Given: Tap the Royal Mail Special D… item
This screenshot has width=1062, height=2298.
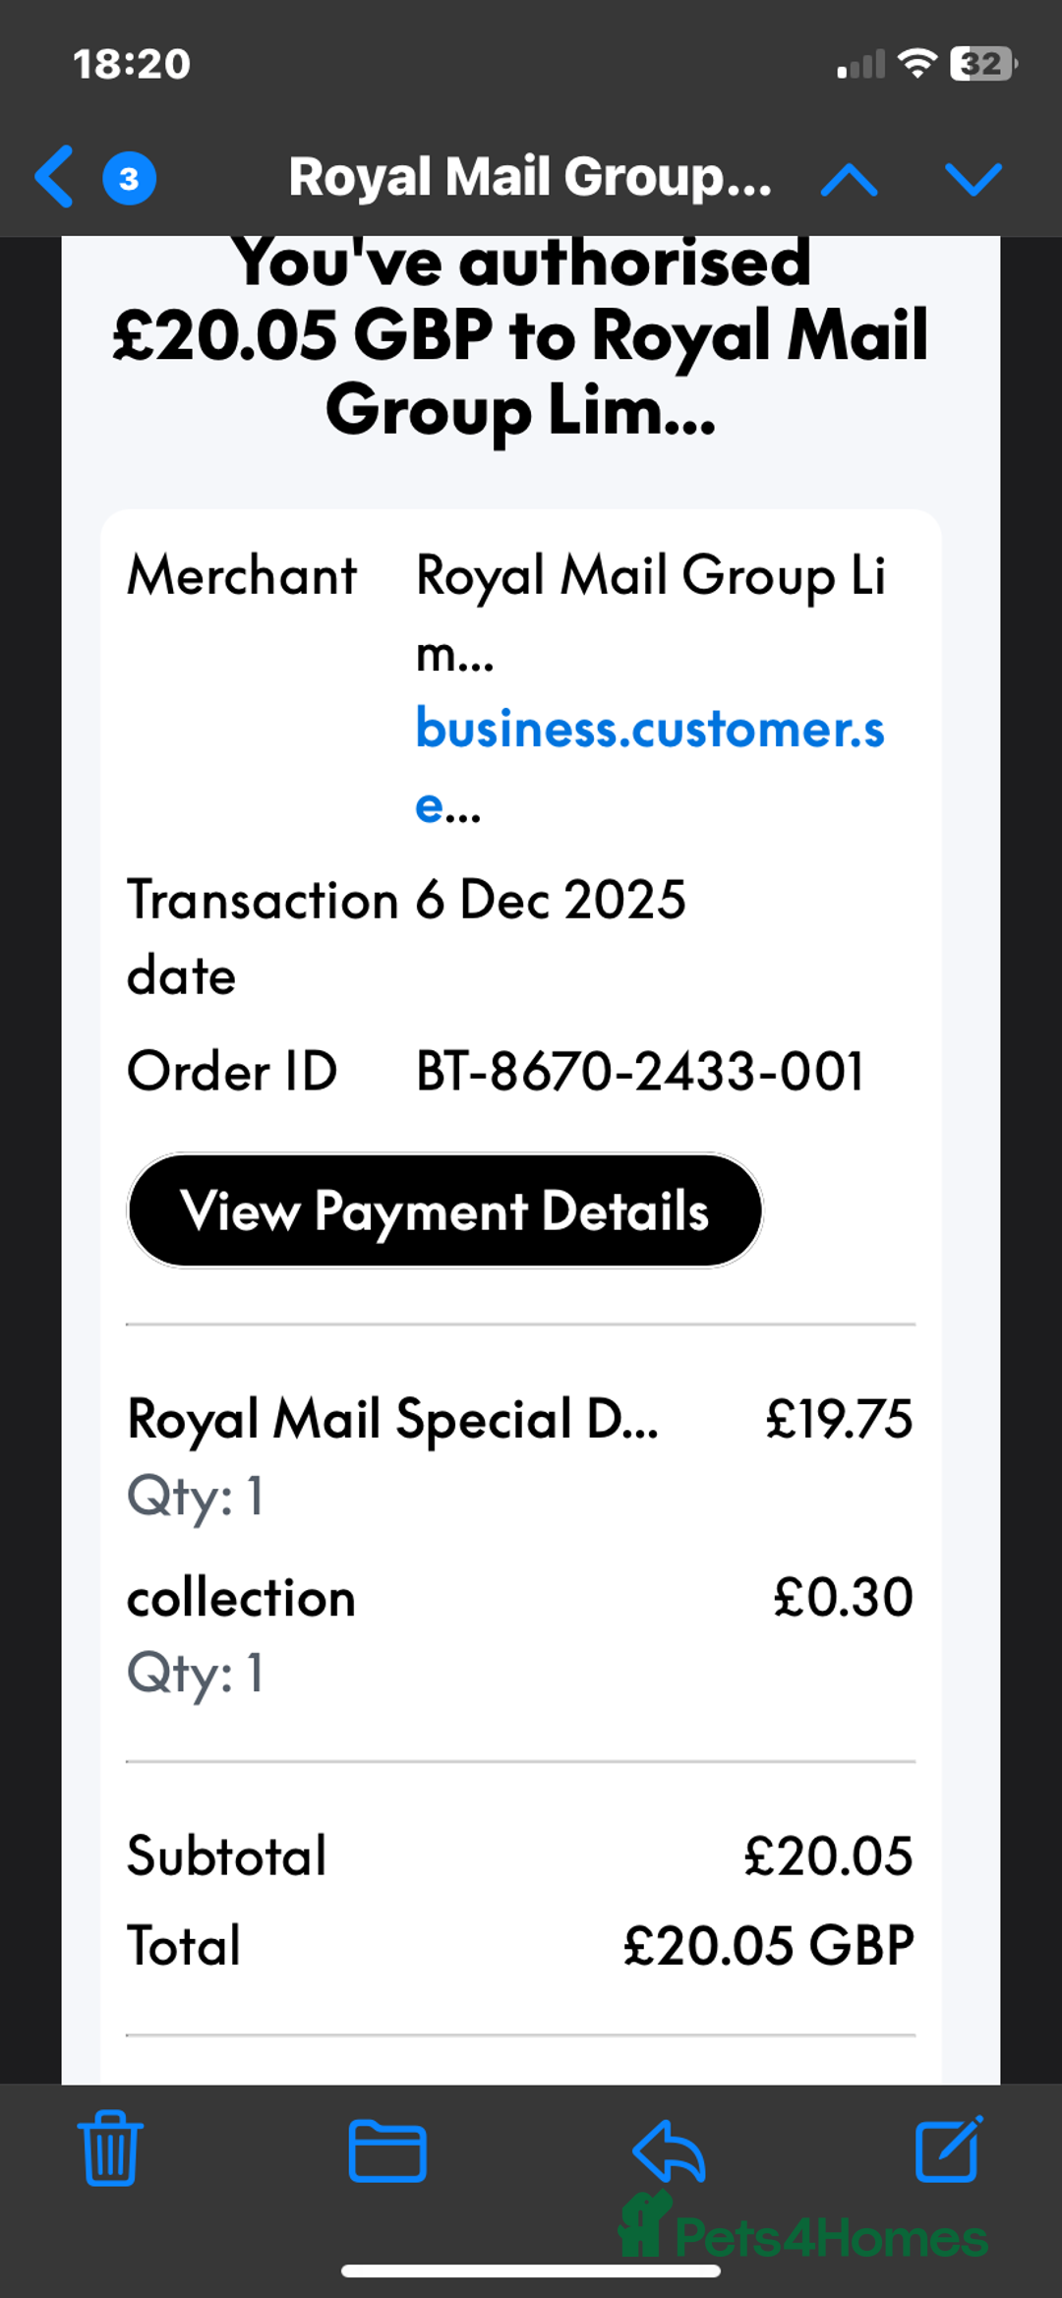Looking at the screenshot, I should point(393,1420).
